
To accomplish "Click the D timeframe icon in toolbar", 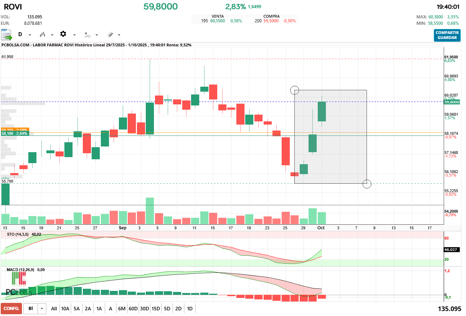I will [20, 35].
